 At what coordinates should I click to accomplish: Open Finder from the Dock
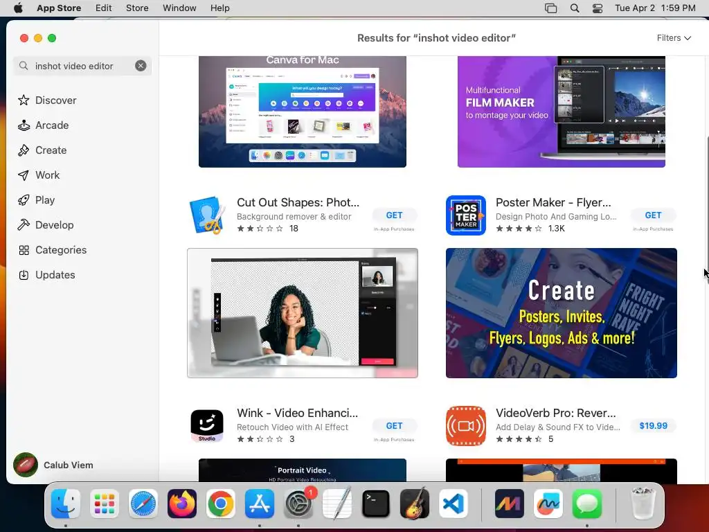tap(66, 504)
